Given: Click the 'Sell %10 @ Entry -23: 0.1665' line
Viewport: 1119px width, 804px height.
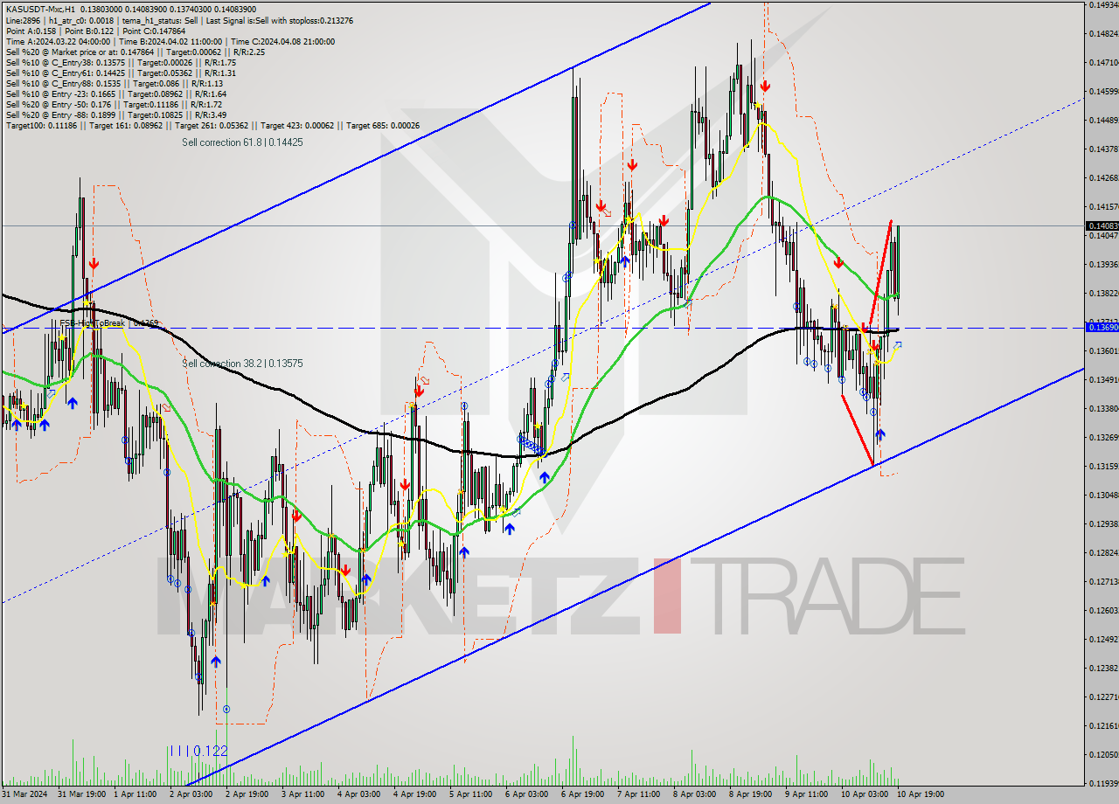Looking at the screenshot, I should [x=116, y=94].
